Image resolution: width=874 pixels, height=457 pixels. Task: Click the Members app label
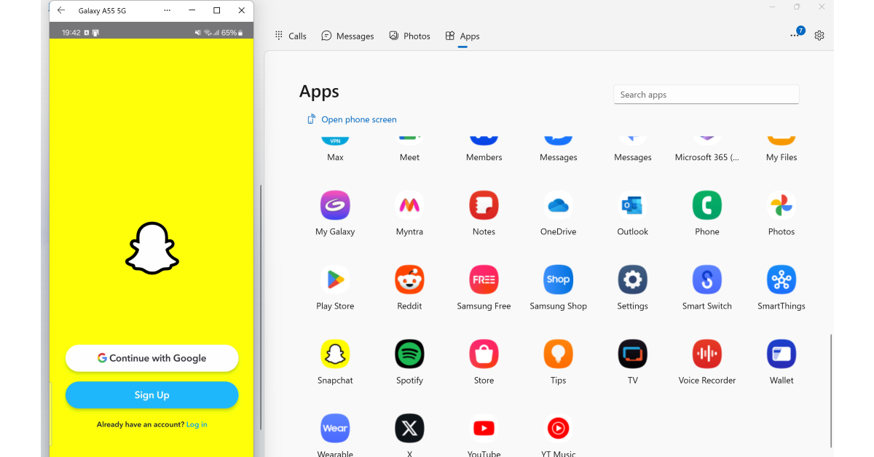coord(484,157)
